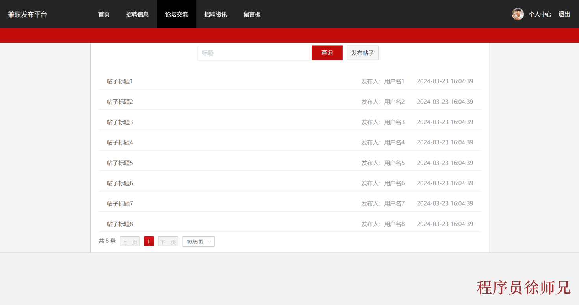Image resolution: width=579 pixels, height=305 pixels.
Task: Open 帖子标题8 at the list bottom
Action: coord(120,224)
